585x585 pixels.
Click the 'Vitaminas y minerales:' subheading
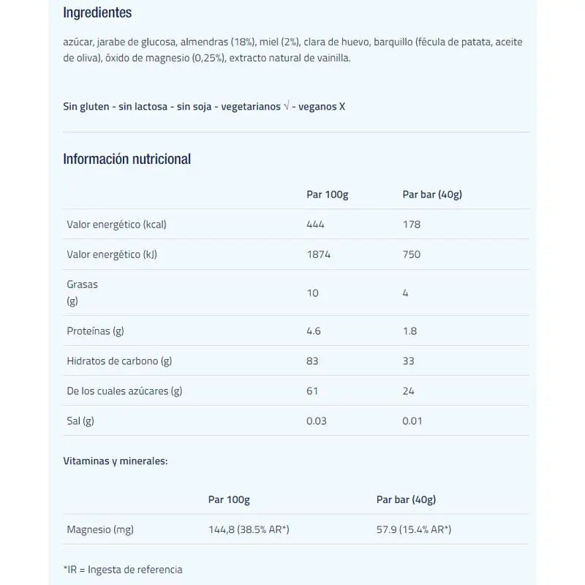[x=116, y=461]
